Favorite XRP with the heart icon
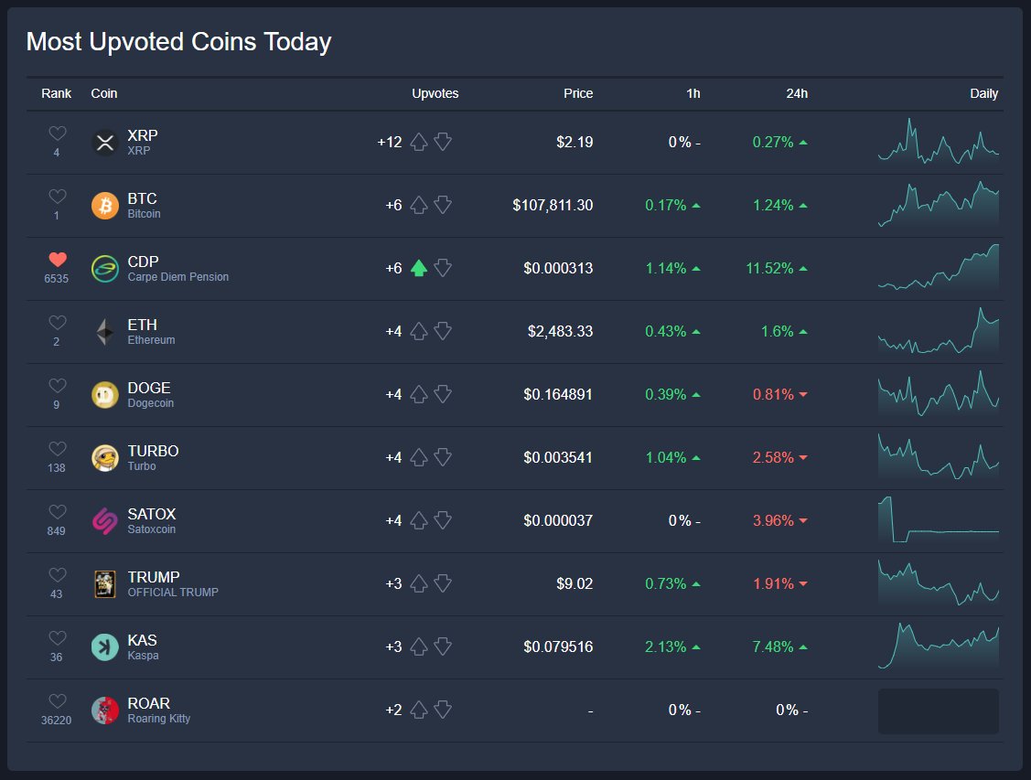This screenshot has width=1031, height=780. point(58,134)
